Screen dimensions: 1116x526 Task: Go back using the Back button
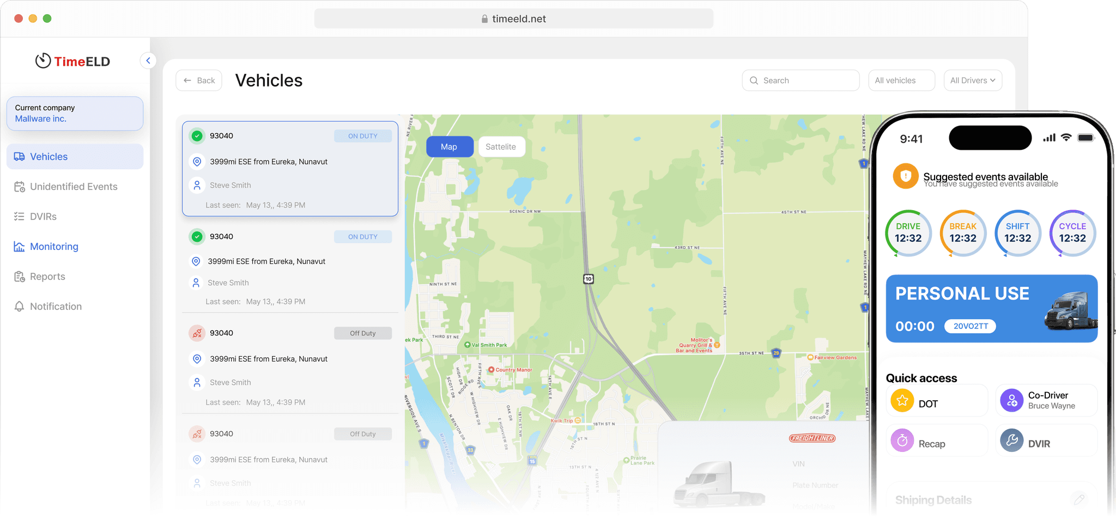coord(199,81)
